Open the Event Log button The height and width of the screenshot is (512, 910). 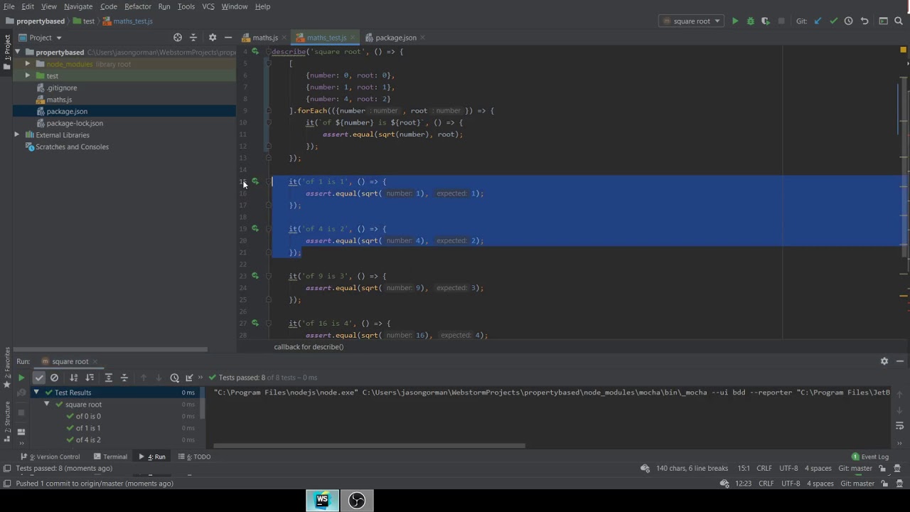pos(870,457)
